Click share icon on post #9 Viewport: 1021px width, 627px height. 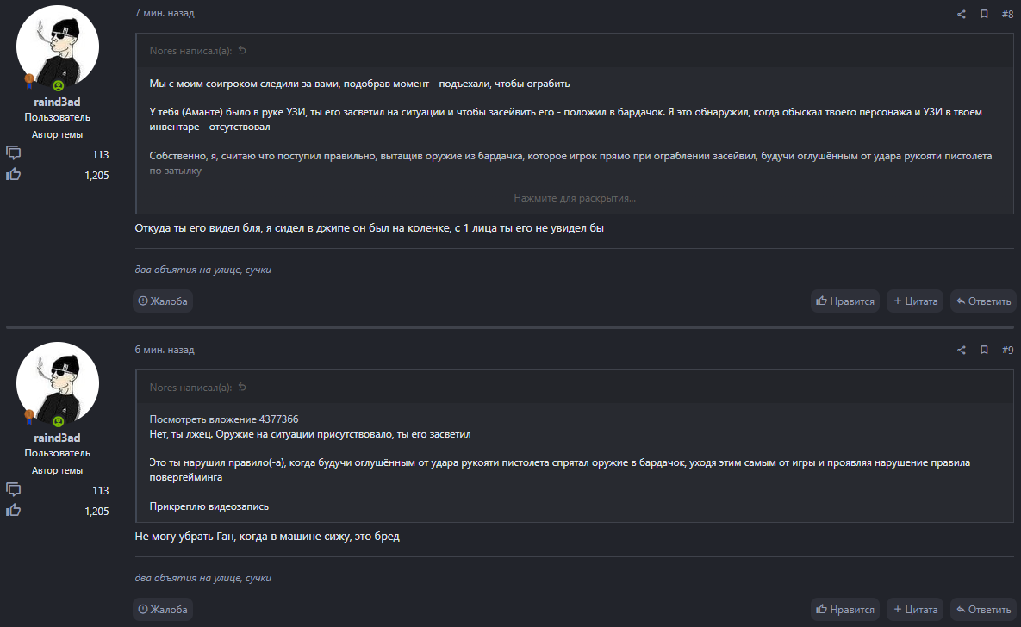point(962,351)
